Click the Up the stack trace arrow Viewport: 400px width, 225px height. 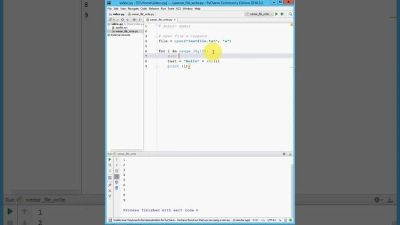(x=117, y=159)
